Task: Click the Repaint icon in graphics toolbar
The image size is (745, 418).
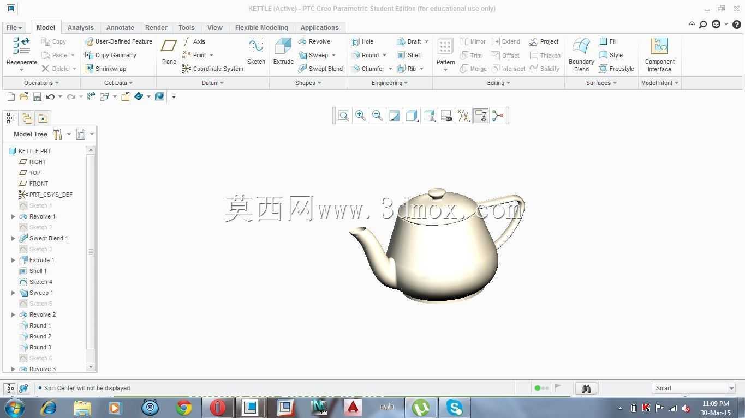Action: 394,116
